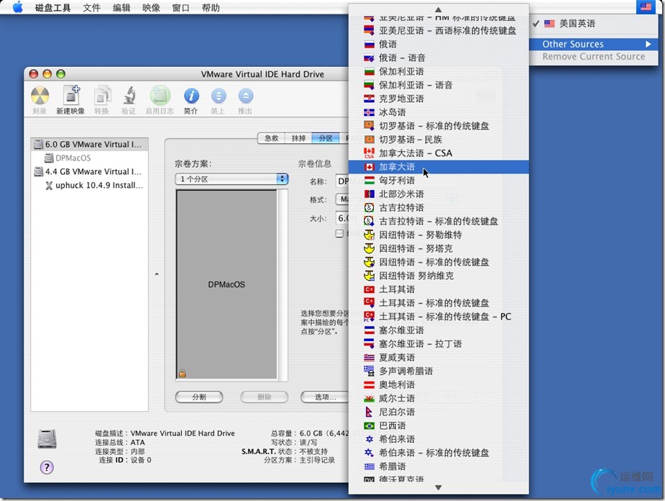
Task: Click the 分割 (Split) button
Action: tap(198, 397)
